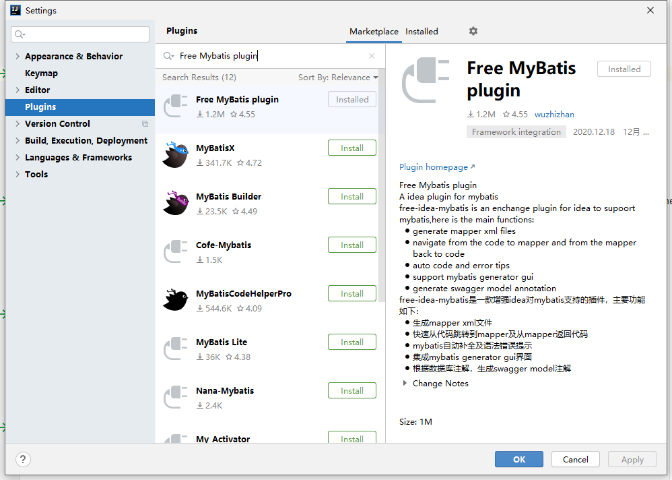This screenshot has width=672, height=480.
Task: Click the plugin search magnifier icon
Action: (168, 56)
